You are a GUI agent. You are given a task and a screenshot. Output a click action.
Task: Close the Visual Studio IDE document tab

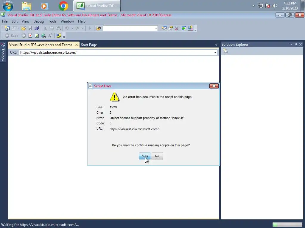click(77, 45)
